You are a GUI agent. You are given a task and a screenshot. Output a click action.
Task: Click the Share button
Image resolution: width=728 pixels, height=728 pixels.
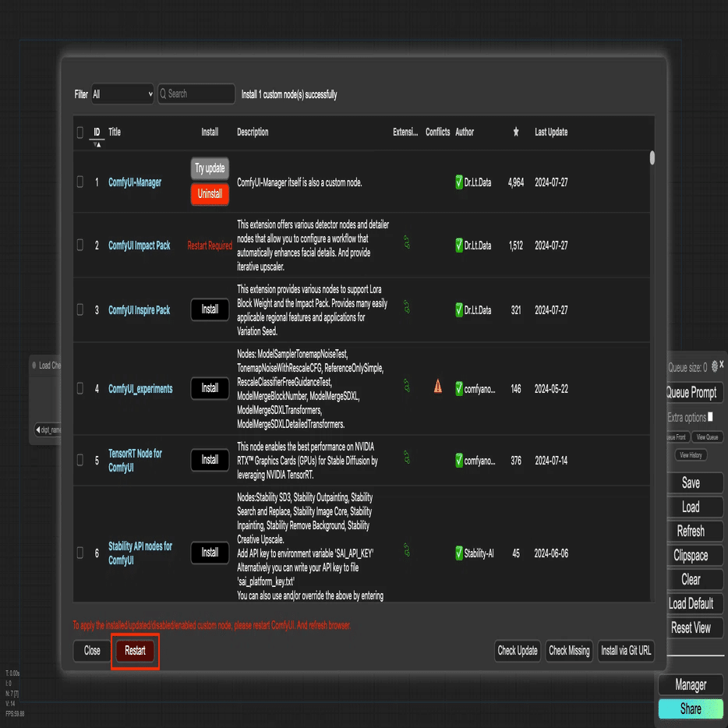(x=691, y=709)
